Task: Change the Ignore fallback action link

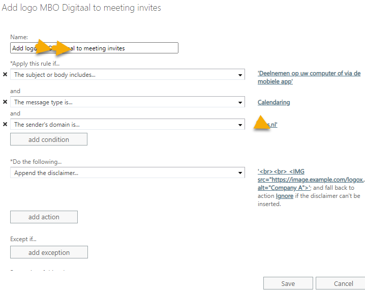Action: [x=285, y=196]
